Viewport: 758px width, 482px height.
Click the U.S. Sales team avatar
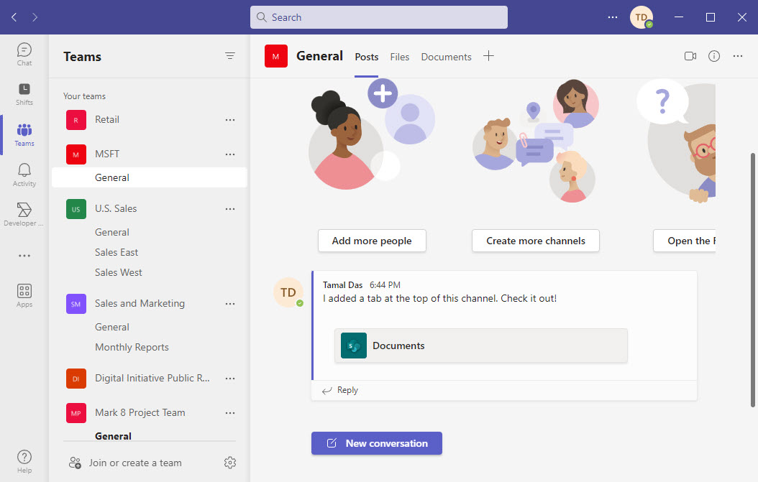[76, 209]
